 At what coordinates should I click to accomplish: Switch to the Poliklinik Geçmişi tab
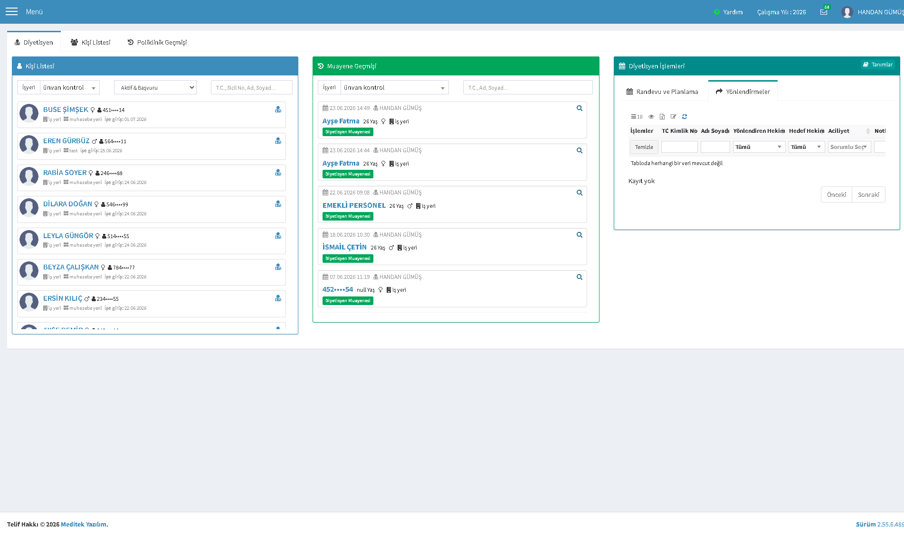tap(157, 42)
